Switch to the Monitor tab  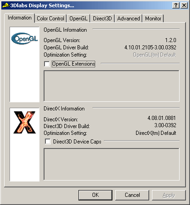click(153, 19)
